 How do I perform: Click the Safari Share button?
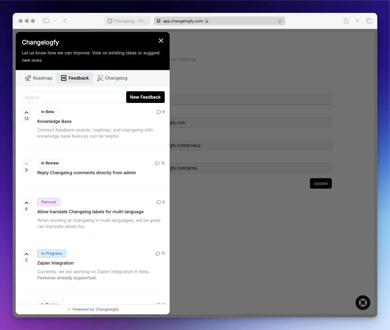[346, 21]
